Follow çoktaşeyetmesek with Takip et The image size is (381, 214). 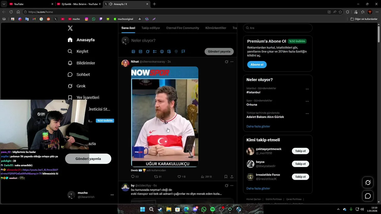300,151
